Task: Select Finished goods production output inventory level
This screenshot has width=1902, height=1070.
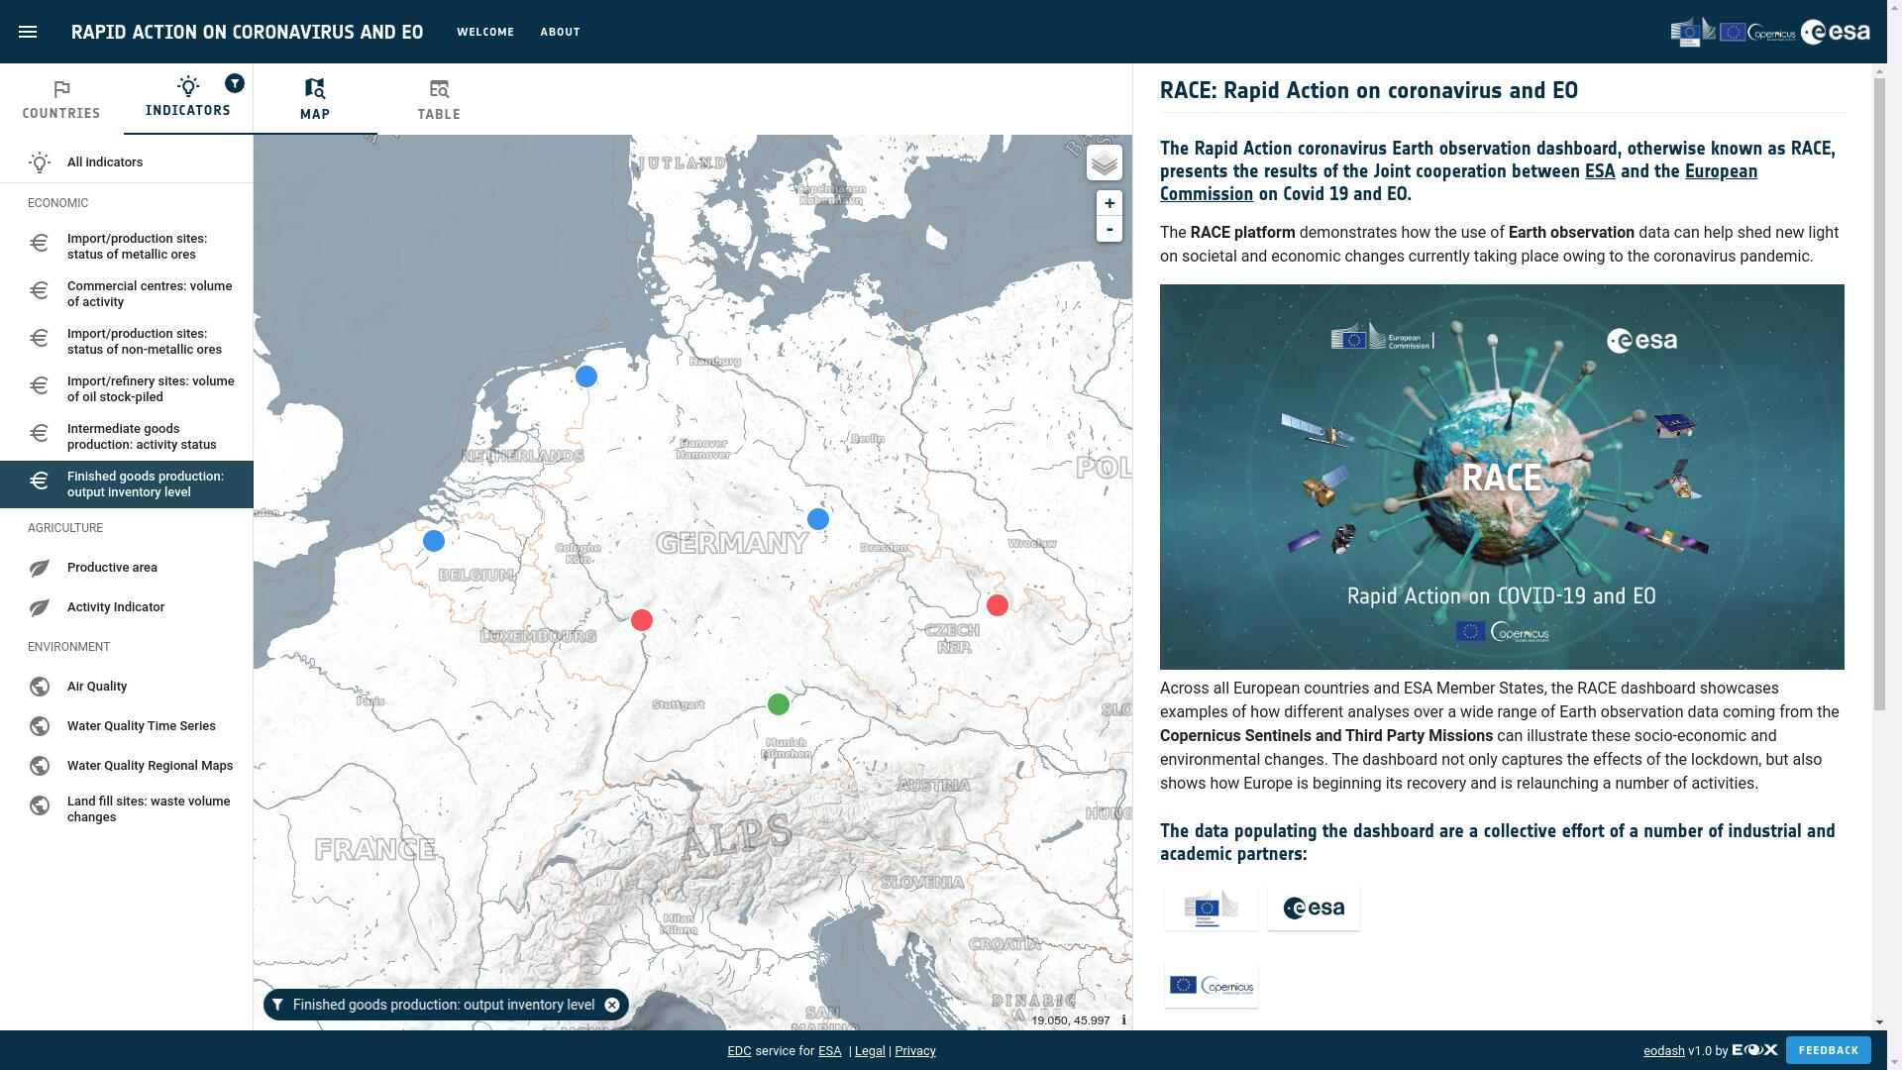Action: click(x=127, y=484)
